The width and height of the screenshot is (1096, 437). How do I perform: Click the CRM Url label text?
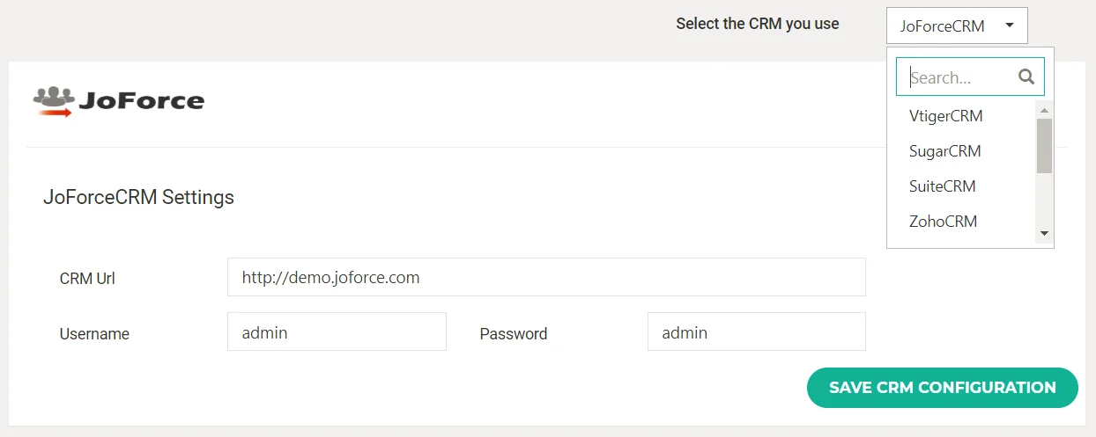pyautogui.click(x=87, y=279)
